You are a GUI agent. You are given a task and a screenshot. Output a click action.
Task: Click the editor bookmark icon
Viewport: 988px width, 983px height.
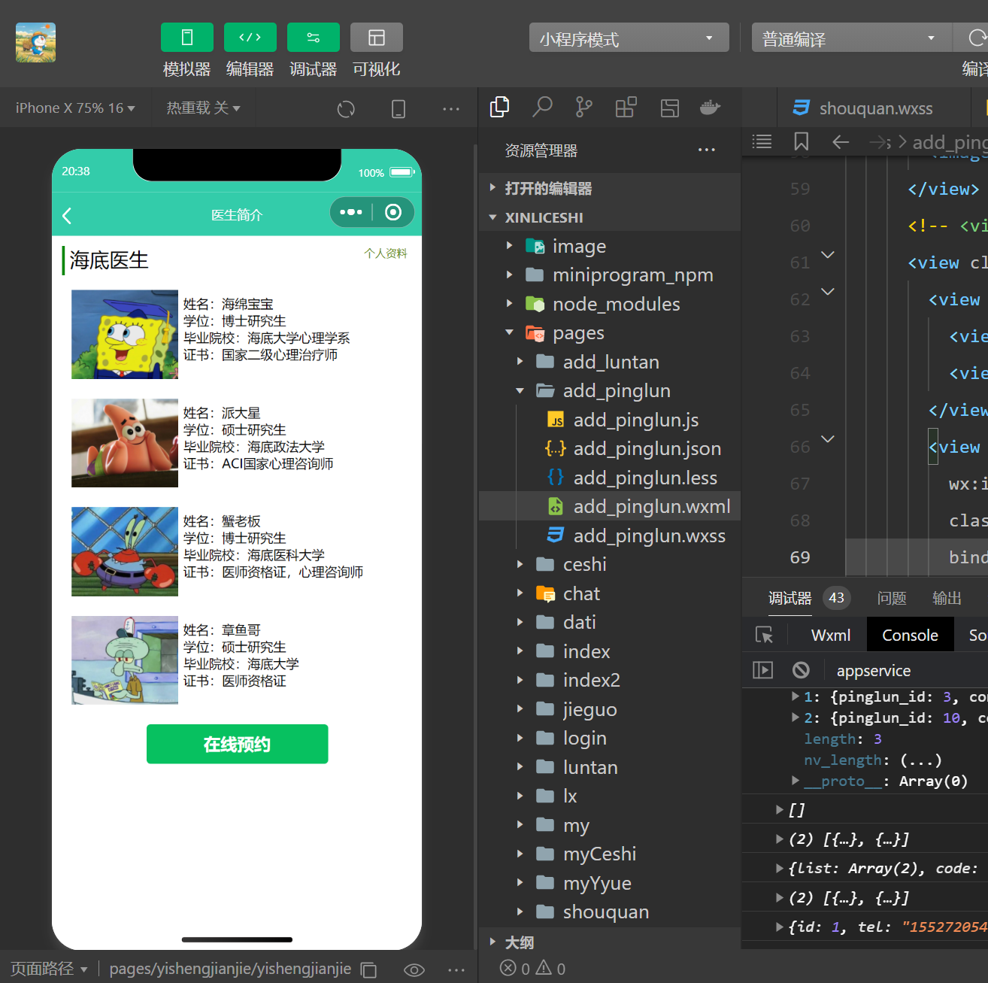pos(802,141)
